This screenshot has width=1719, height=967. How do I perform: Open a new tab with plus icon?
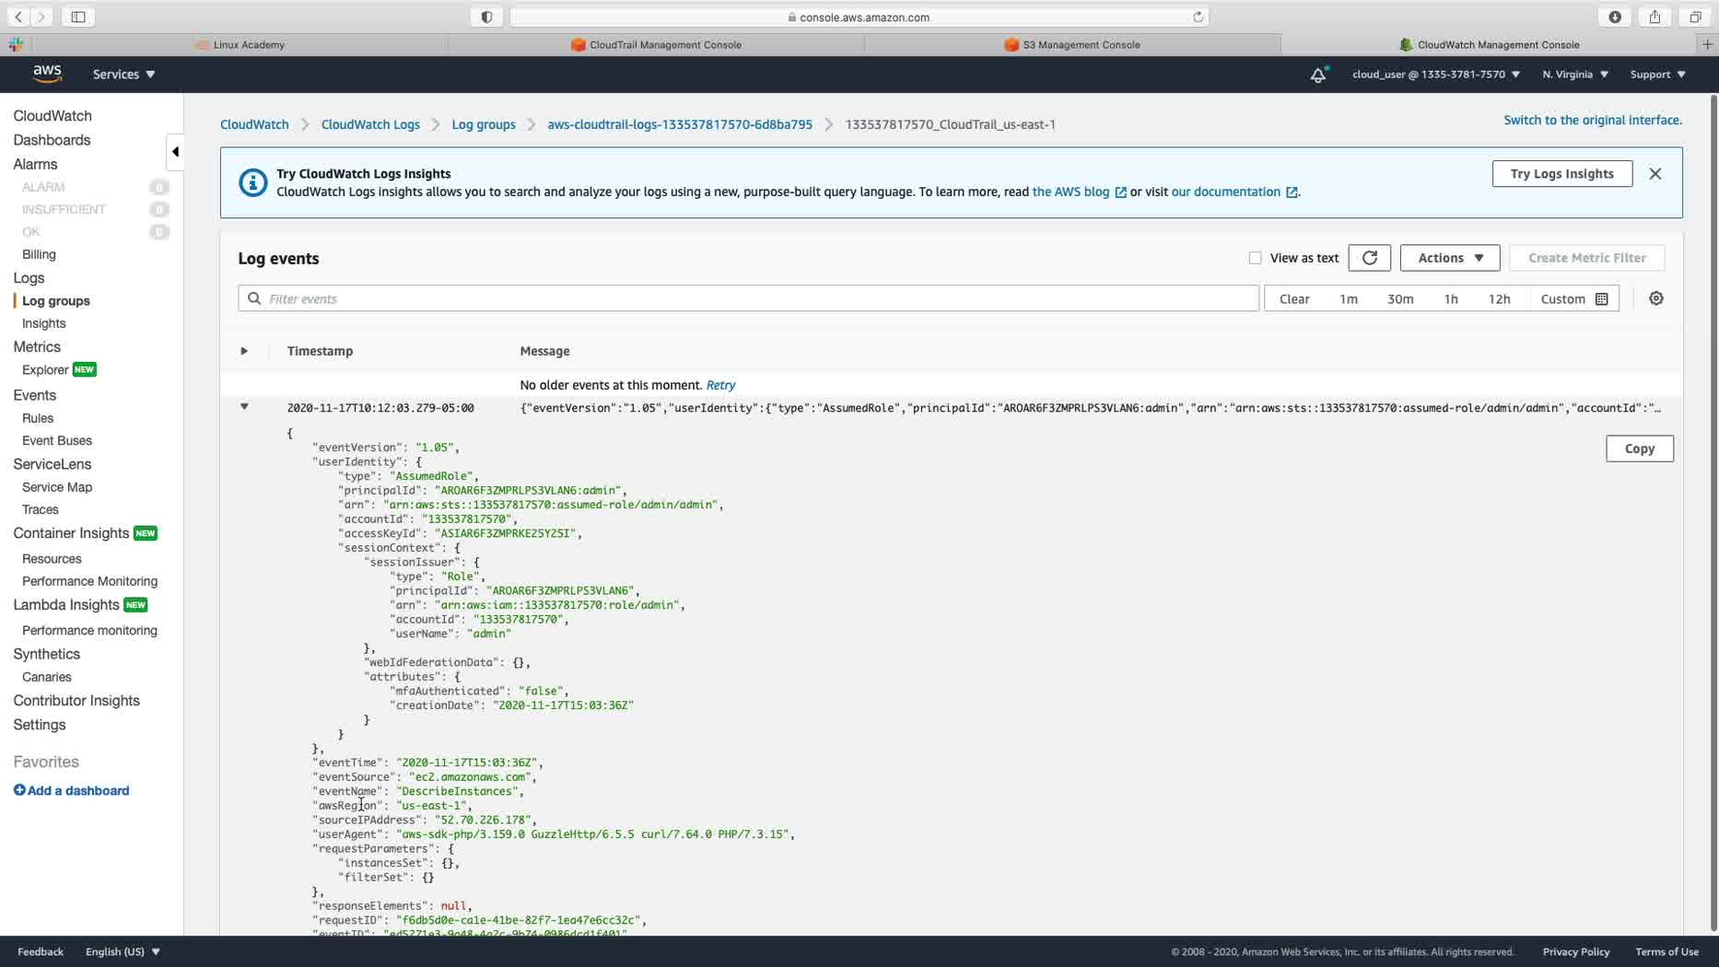(1707, 44)
